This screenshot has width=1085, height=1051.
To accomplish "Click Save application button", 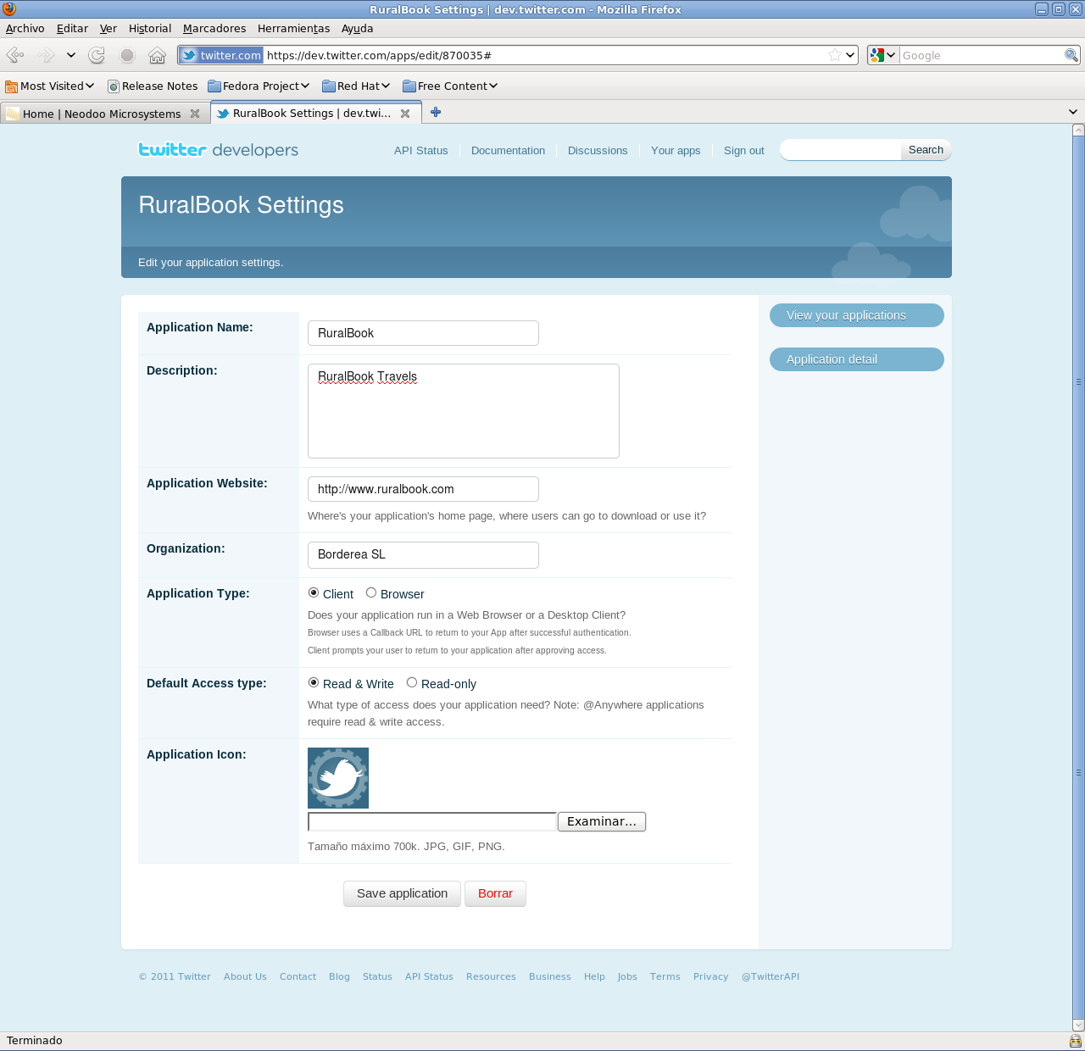I will click(x=402, y=893).
